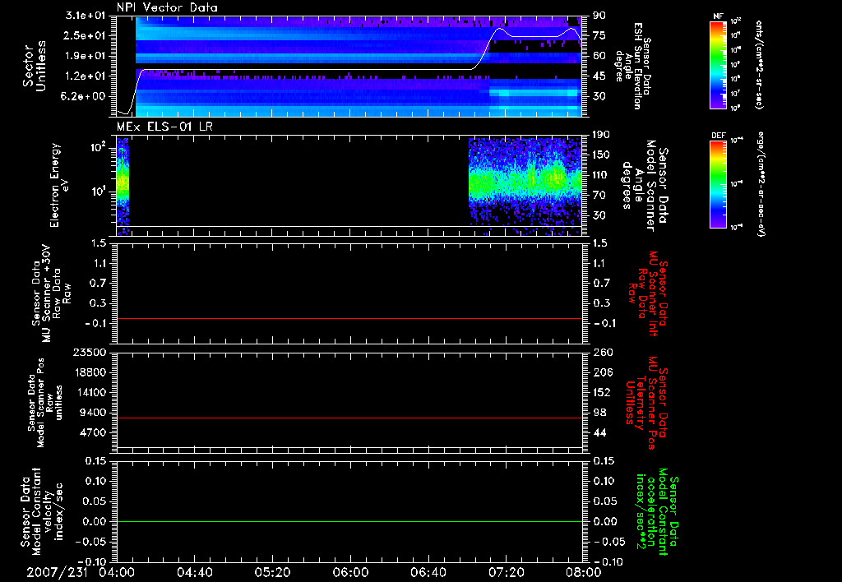Viewport: 842px width, 582px height.
Task: Click the "08:00" time axis label
Action: coord(584,572)
